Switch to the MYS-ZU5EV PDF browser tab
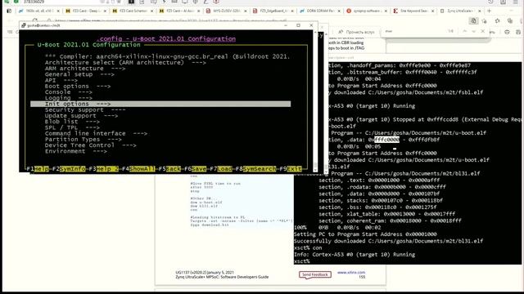The width and height of the screenshot is (524, 294). click(226, 11)
